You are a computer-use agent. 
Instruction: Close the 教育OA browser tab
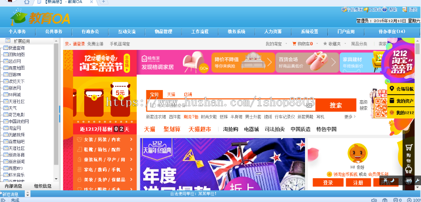point(92,2)
